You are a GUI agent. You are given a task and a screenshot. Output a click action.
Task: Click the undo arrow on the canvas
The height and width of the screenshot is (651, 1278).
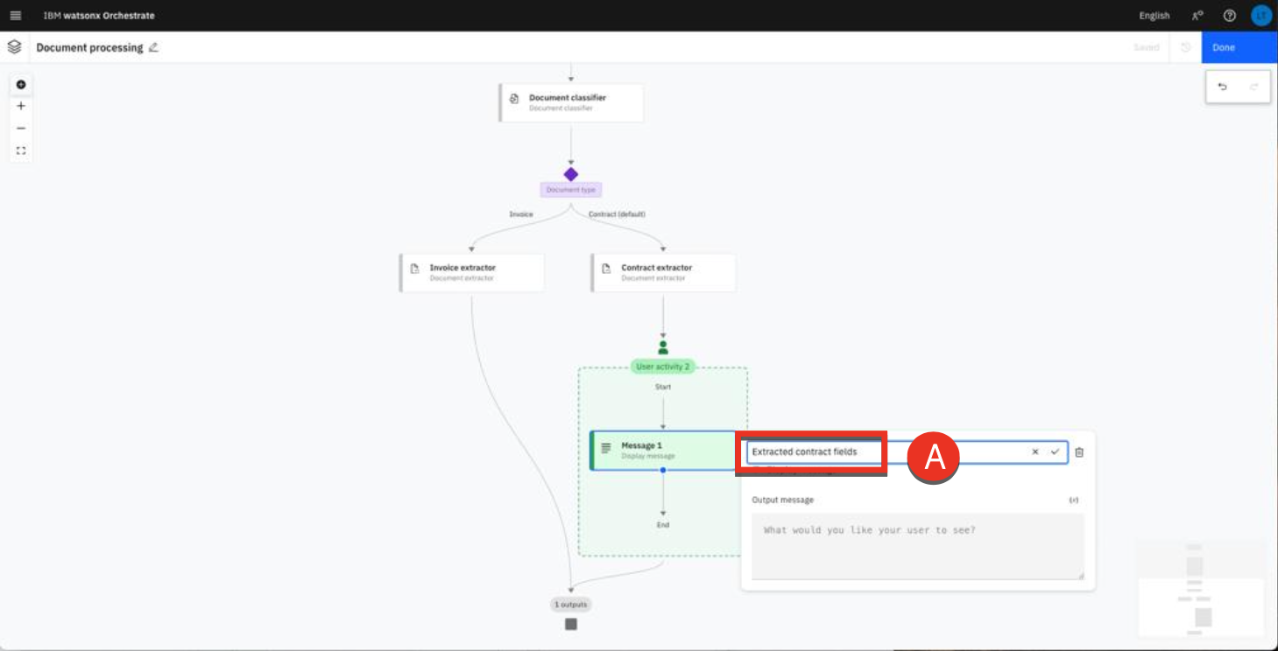tap(1223, 87)
